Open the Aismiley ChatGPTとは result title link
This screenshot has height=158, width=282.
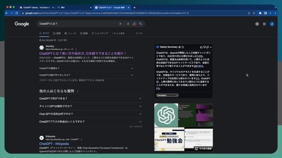pyautogui.click(x=83, y=54)
